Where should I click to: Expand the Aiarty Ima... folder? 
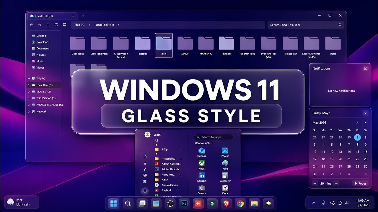[x=180, y=175]
